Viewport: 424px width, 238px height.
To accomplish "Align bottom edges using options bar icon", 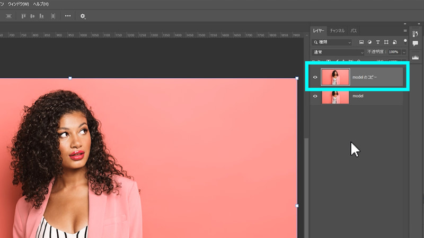I will [41, 16].
